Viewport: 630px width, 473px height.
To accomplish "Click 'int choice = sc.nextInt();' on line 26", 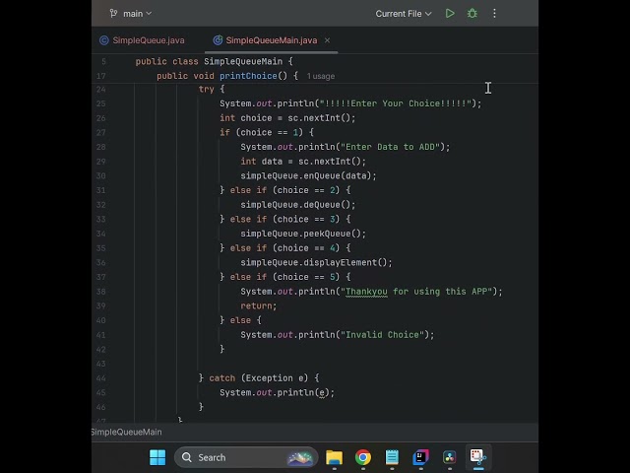I will pos(287,118).
